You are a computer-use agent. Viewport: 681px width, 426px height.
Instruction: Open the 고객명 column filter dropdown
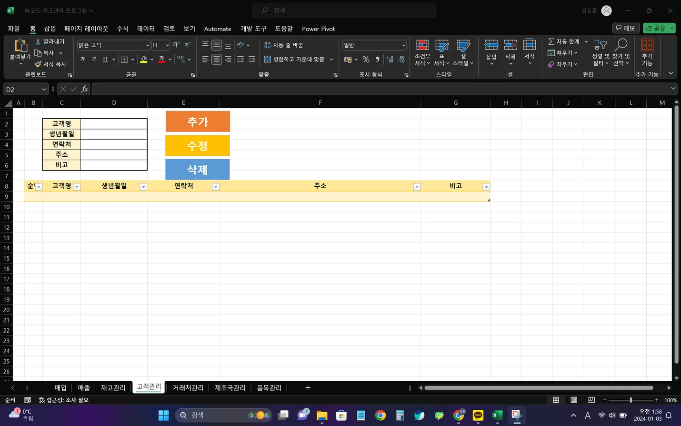point(77,187)
